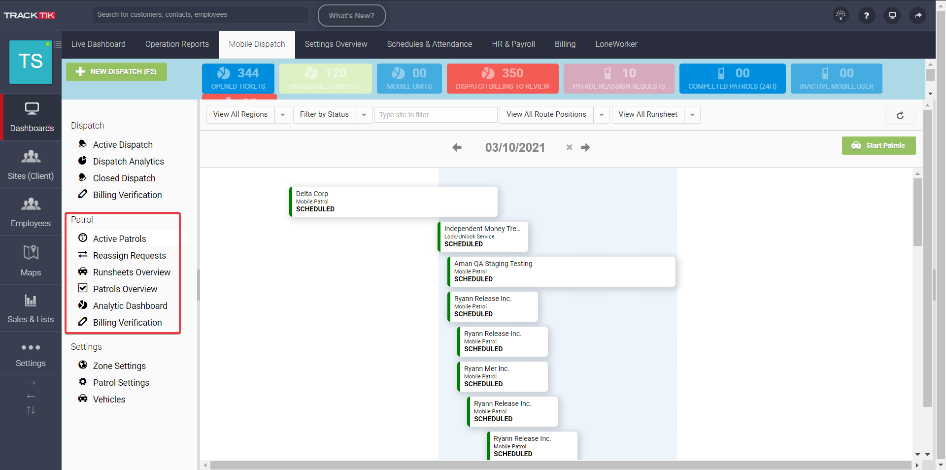Click the View All Regions label
The height and width of the screenshot is (470, 946).
click(240, 114)
